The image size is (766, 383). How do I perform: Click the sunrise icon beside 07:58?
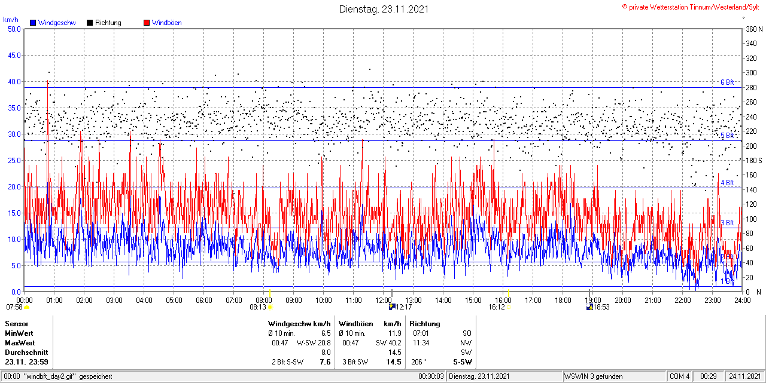[x=27, y=307]
